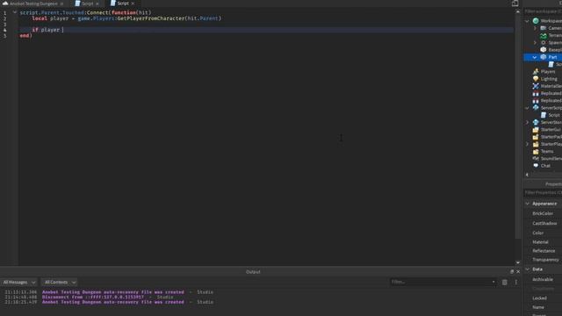Click the StarterGui folder icon
Image resolution: width=562 pixels, height=316 pixels.
click(536, 129)
